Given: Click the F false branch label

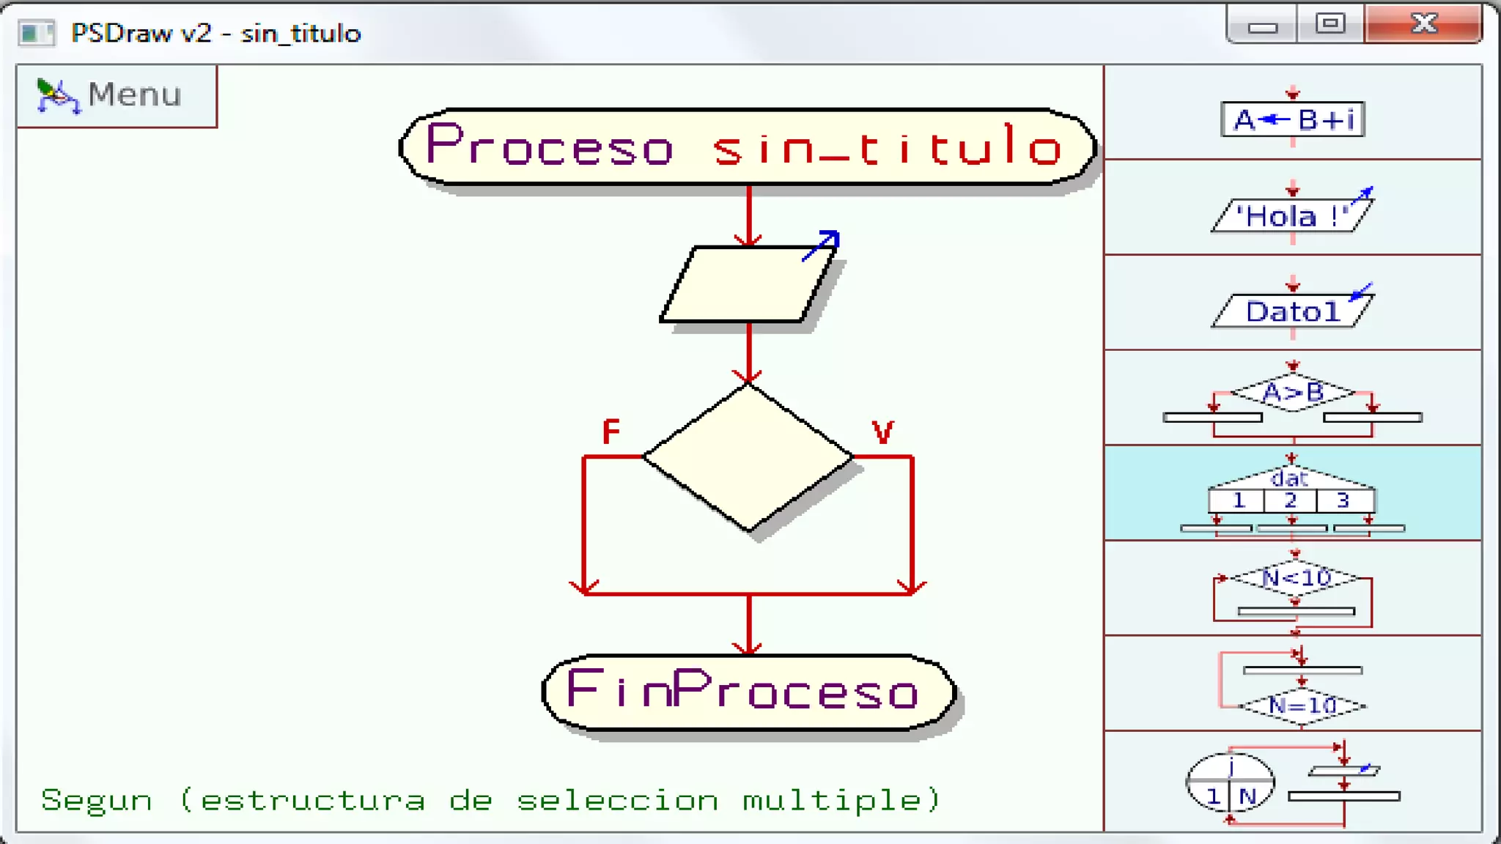Looking at the screenshot, I should 611,432.
